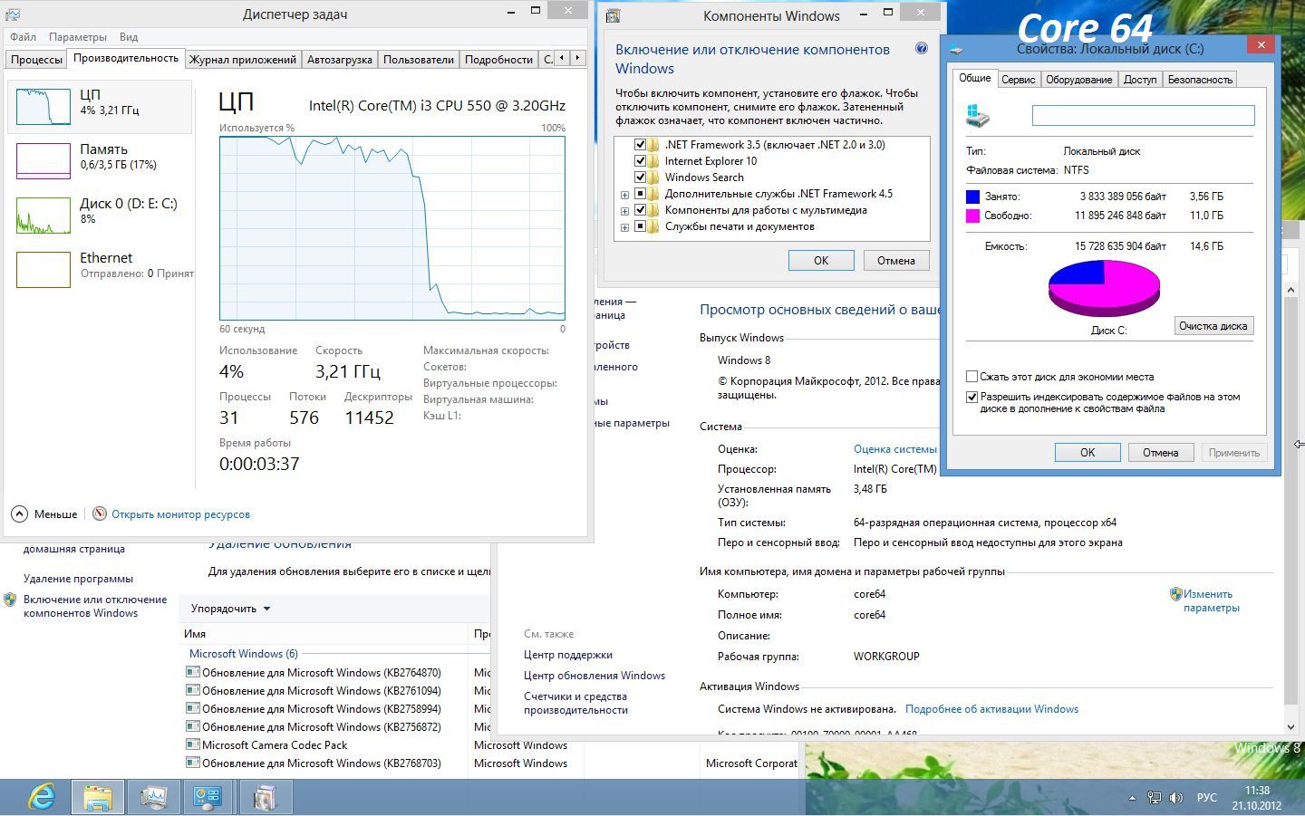This screenshot has width=1305, height=816.
Task: Click the Очистка диска button
Action: click(x=1213, y=326)
